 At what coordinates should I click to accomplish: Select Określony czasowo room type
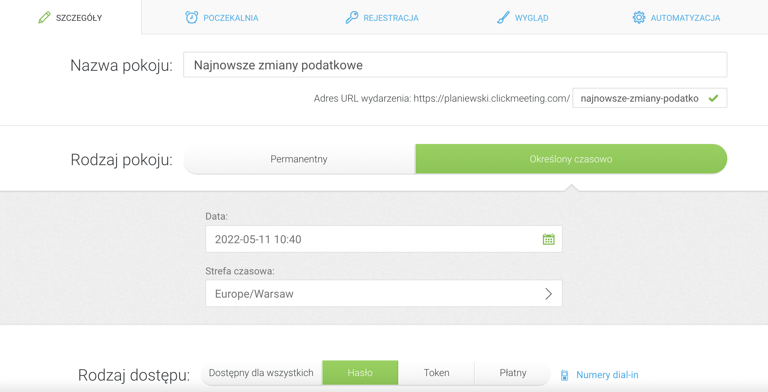(x=571, y=159)
